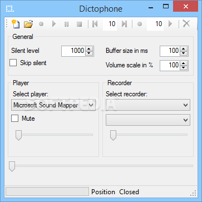Click the first Record button in toolbar
This screenshot has height=202, width=202.
41,24
